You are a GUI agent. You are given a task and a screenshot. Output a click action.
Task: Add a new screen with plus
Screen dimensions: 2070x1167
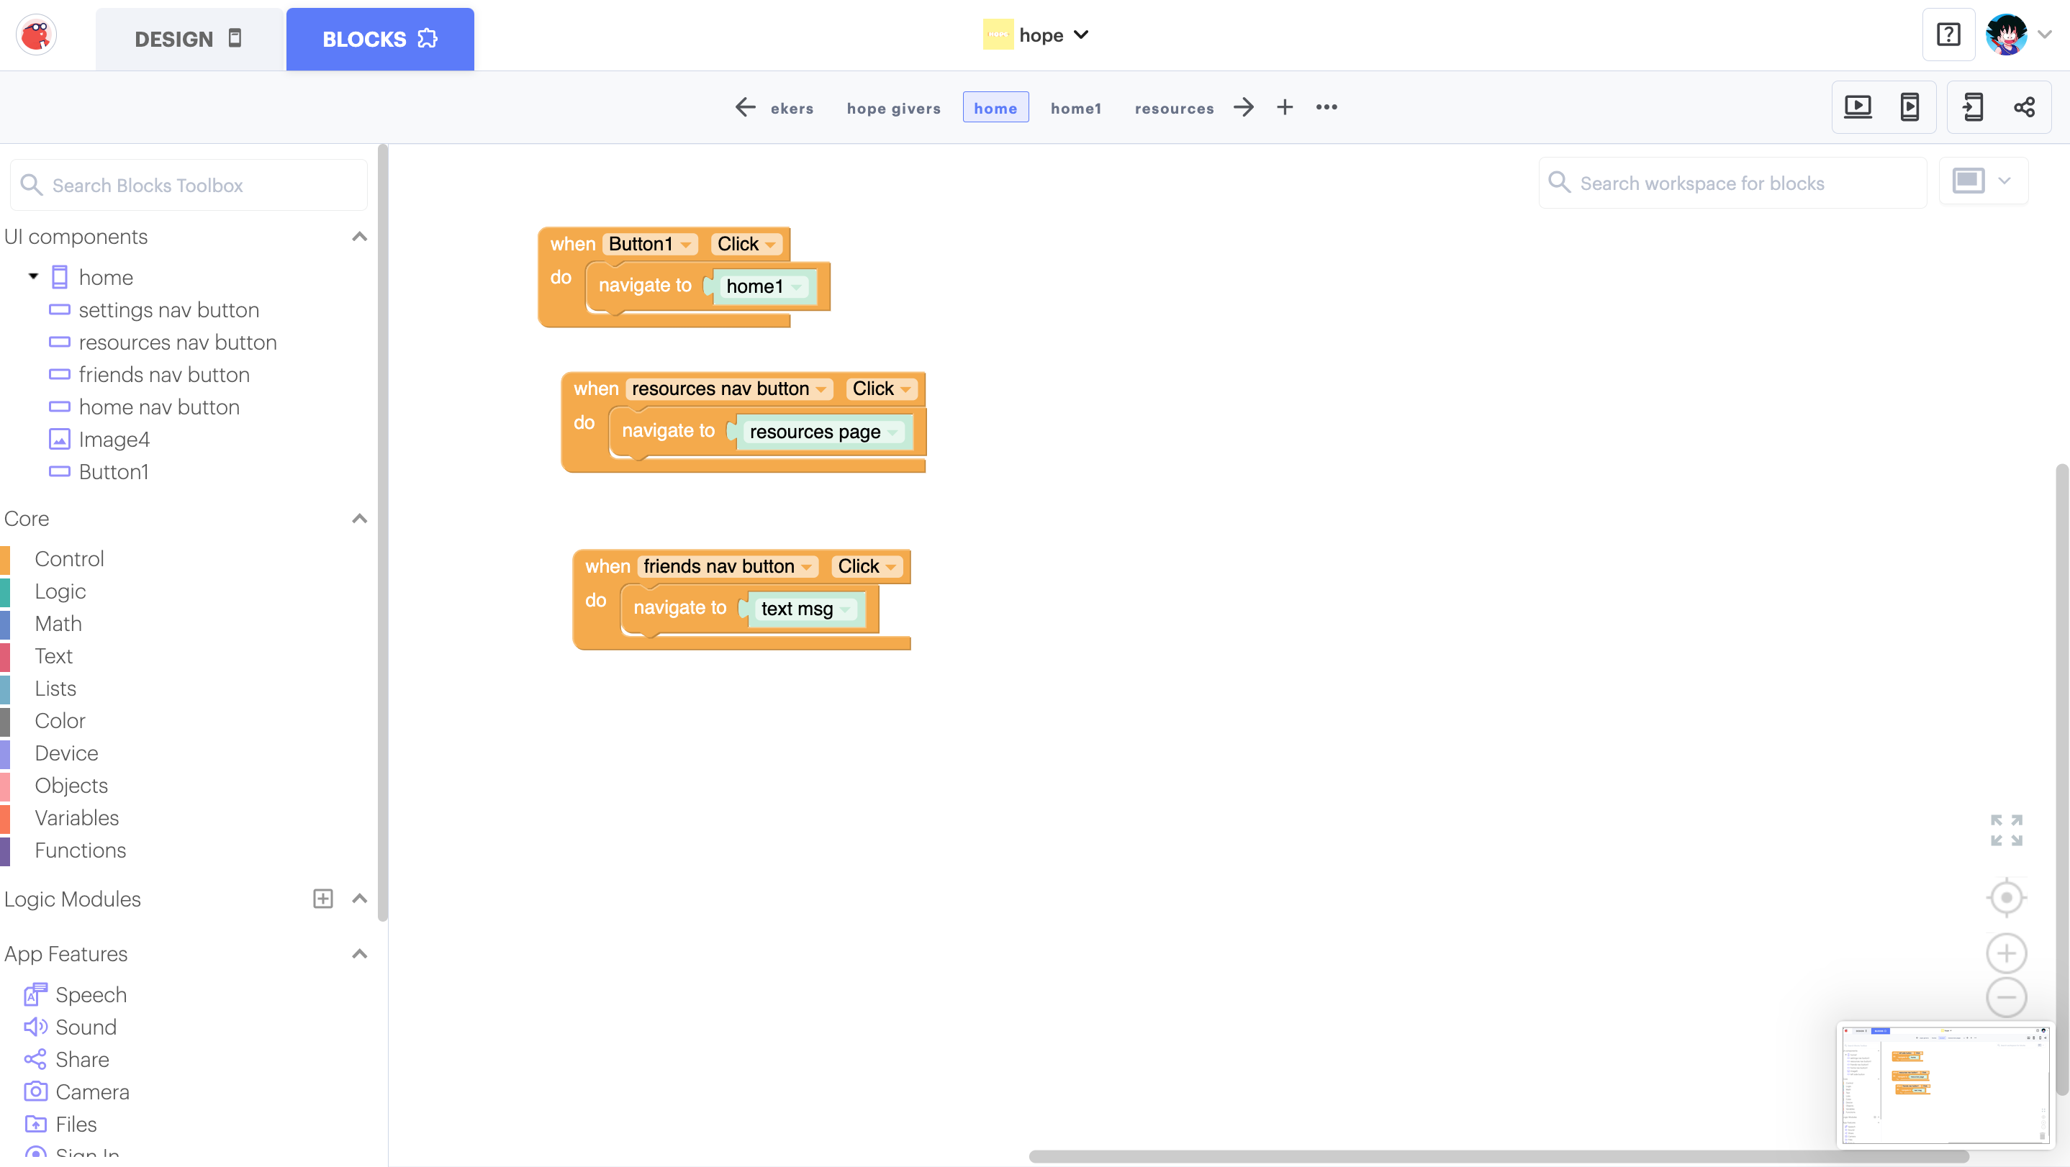[1285, 106]
